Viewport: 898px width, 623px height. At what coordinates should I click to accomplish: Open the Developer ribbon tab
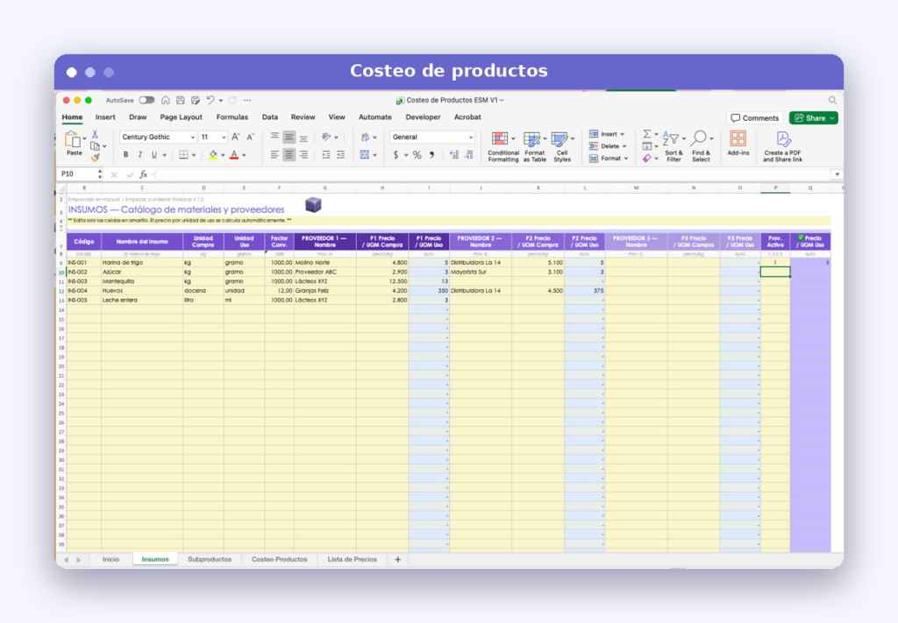point(424,117)
